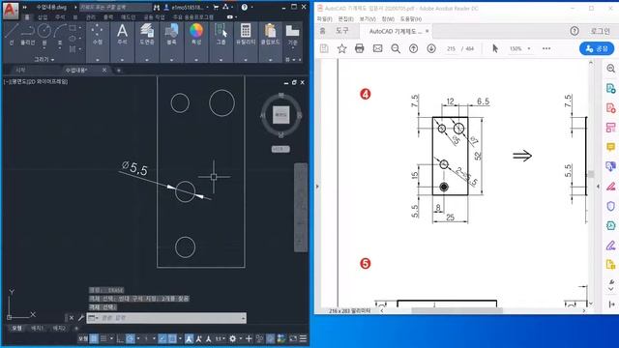This screenshot has width=619, height=348.
Task: Click the AutoCAD search binoculars icon
Action: tap(157, 7)
